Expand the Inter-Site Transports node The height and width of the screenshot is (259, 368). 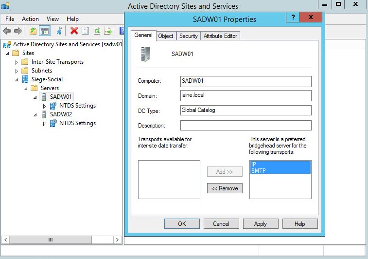[x=17, y=62]
